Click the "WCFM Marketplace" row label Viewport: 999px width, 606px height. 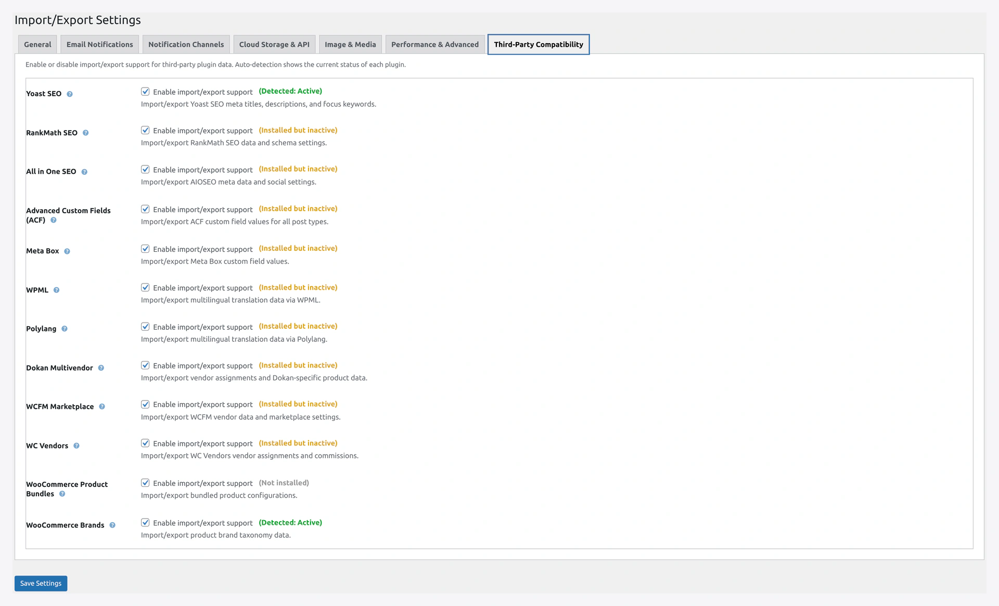[x=60, y=406]
